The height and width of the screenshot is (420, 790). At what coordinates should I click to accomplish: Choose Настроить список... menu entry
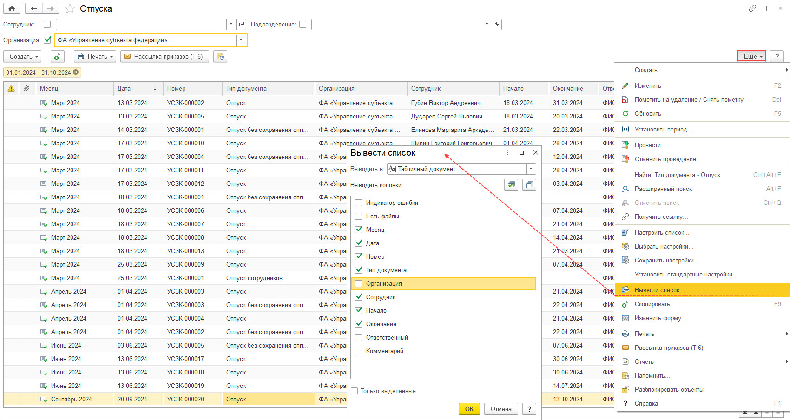pos(702,233)
